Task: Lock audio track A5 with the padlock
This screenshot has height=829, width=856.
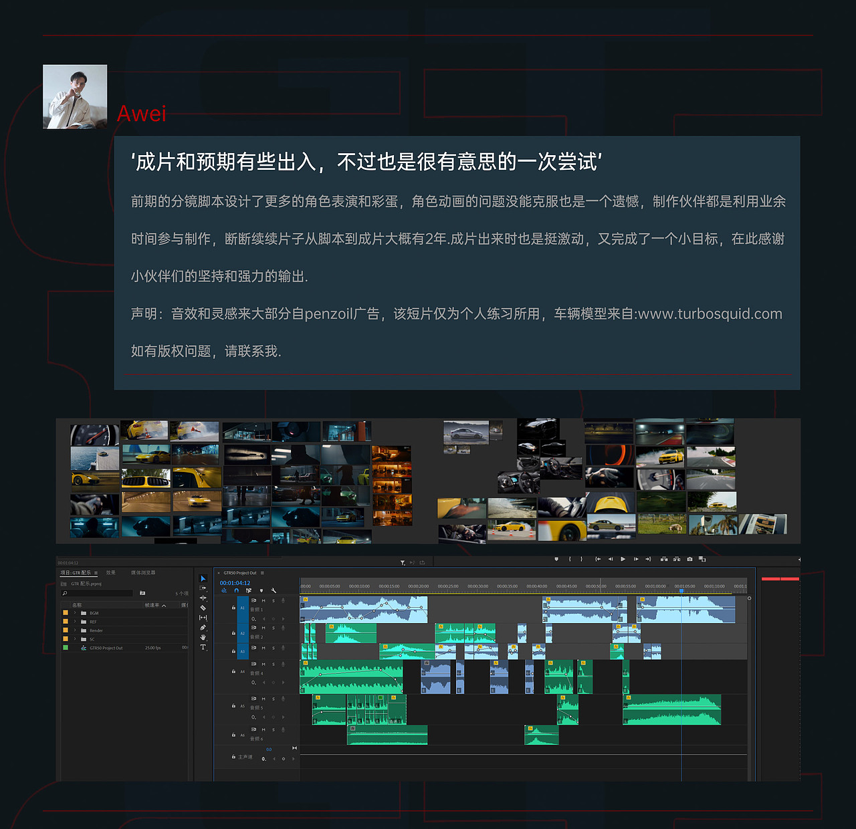Action: click(233, 706)
